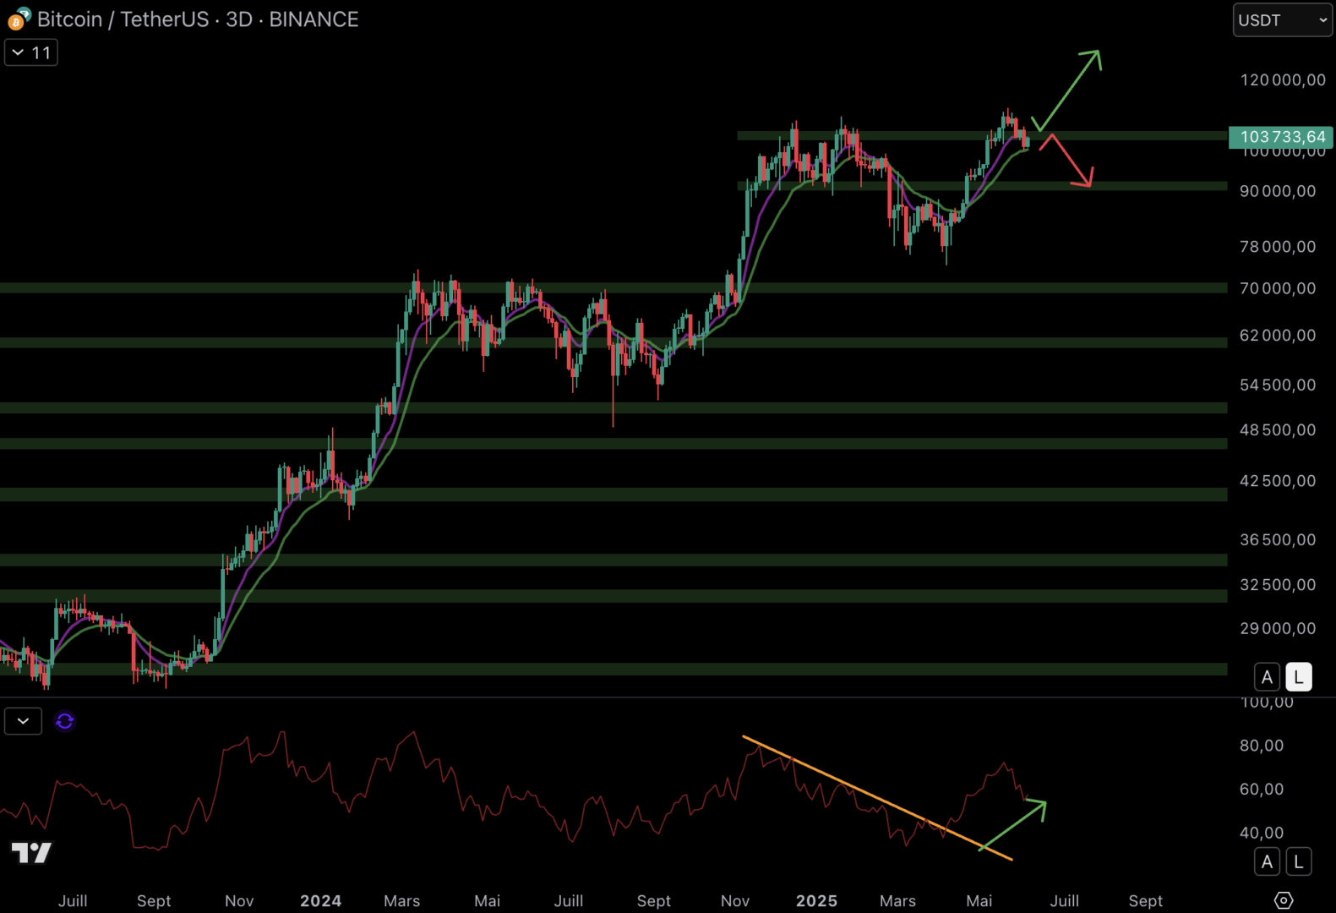Click the 70 000,00 price axis label
The width and height of the screenshot is (1336, 913).
[1278, 288]
